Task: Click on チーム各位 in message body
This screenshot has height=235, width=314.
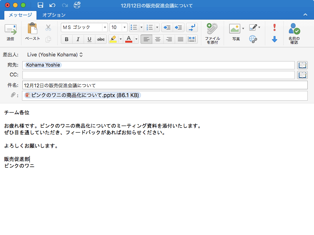Action: pyautogui.click(x=17, y=112)
